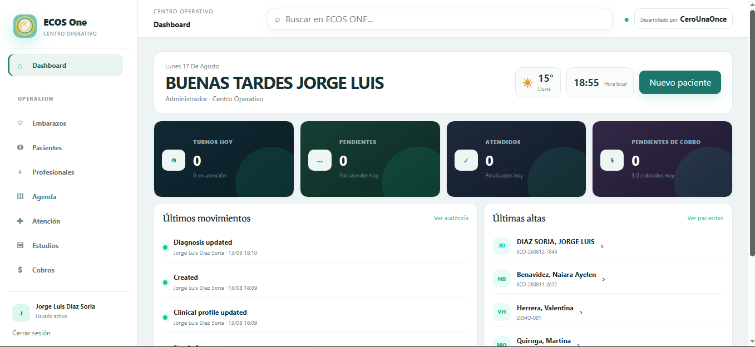
Task: Click the code ECO-260811-2672
Action: [x=537, y=285]
